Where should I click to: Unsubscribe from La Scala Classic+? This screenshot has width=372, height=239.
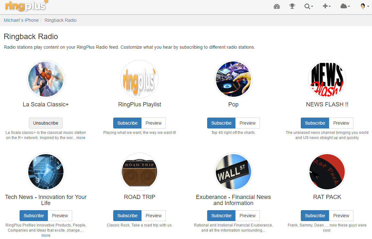pyautogui.click(x=46, y=123)
